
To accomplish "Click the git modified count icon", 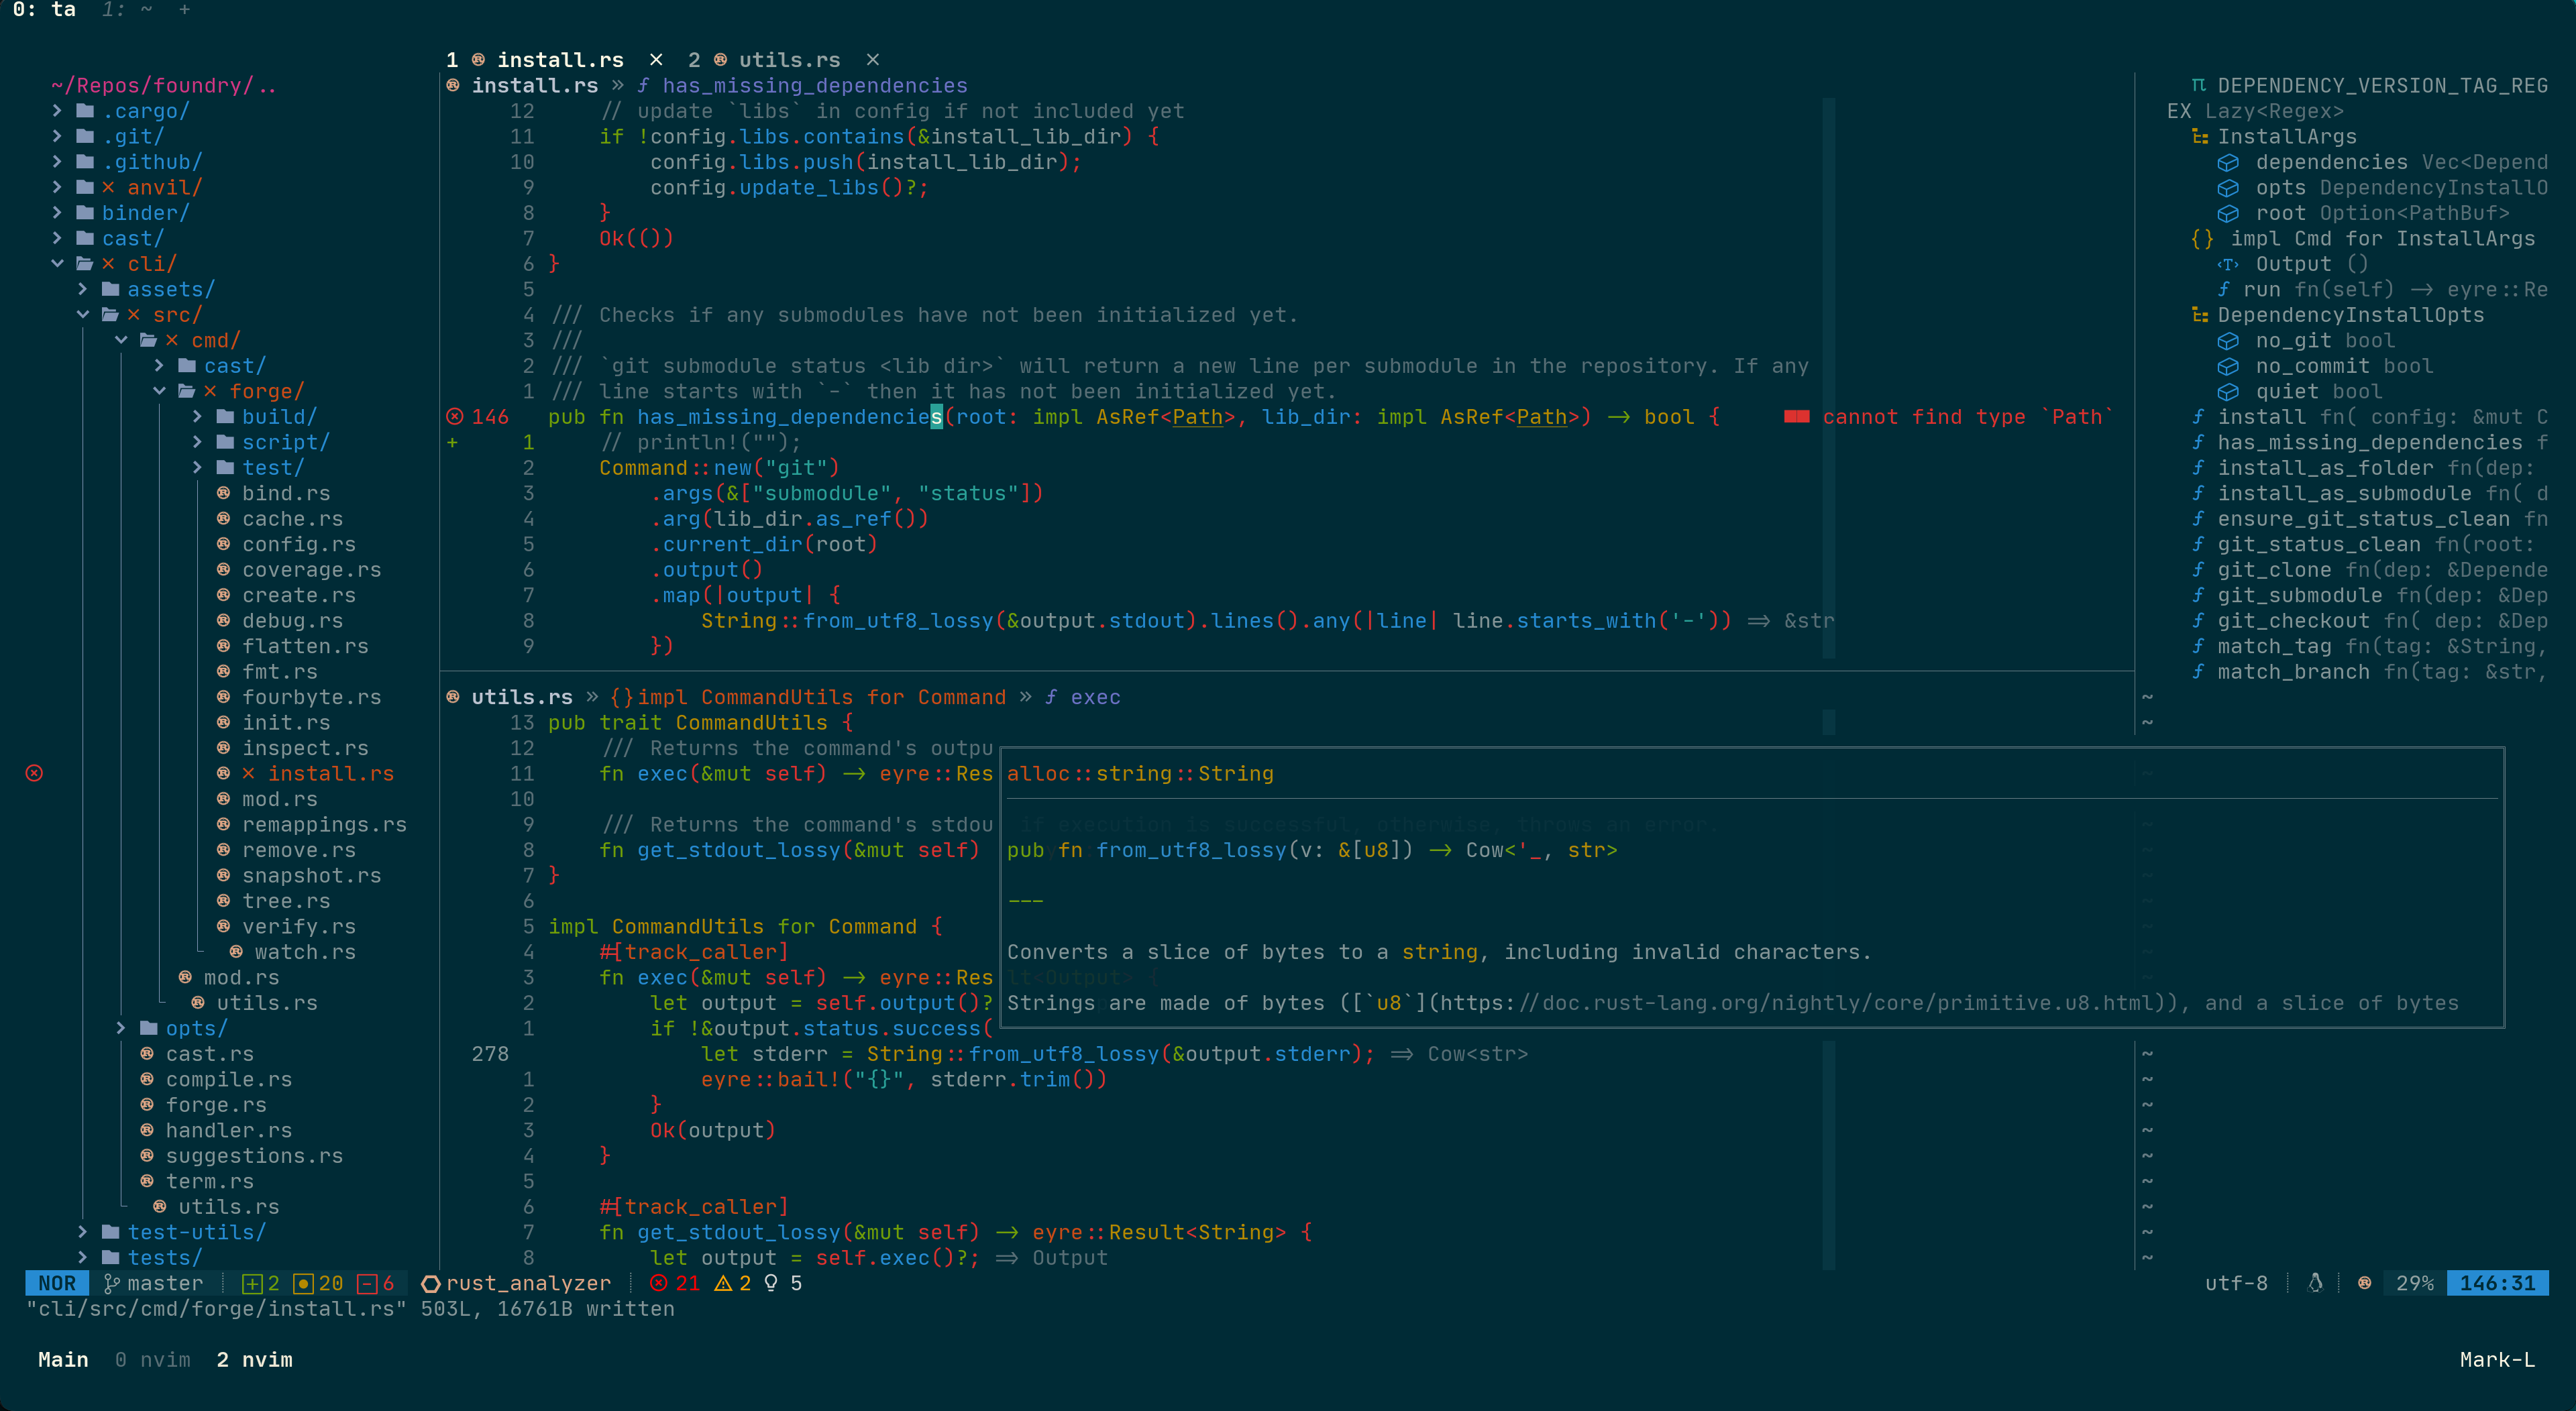I will point(304,1284).
